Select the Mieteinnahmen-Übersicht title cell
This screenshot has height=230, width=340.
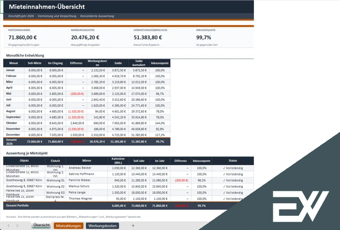tap(47, 7)
